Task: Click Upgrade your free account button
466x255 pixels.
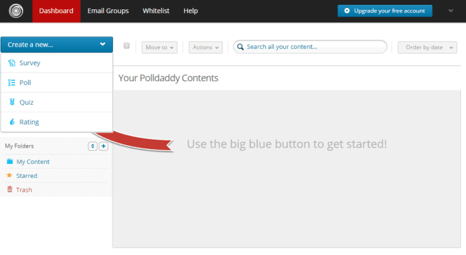Action: click(x=385, y=11)
